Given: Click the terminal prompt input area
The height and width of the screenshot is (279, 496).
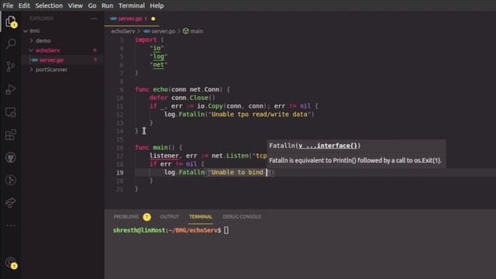Looking at the screenshot, I should click(226, 230).
